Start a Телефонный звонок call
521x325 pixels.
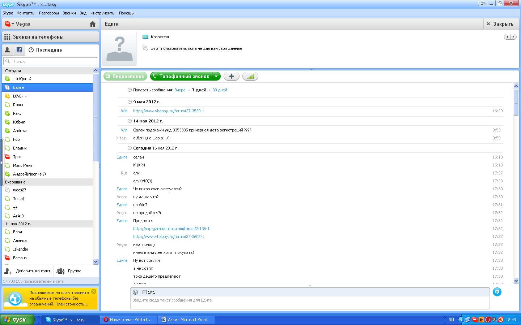coord(181,76)
